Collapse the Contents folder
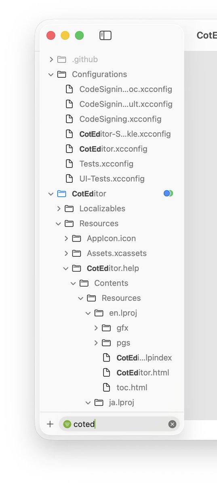The width and height of the screenshot is (217, 486). coord(73,283)
